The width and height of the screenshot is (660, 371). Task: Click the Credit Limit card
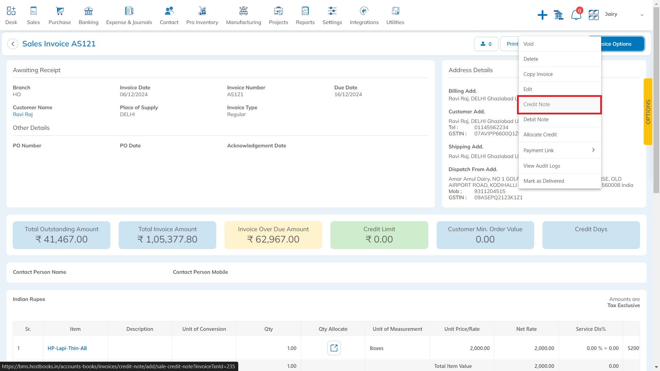pos(379,235)
